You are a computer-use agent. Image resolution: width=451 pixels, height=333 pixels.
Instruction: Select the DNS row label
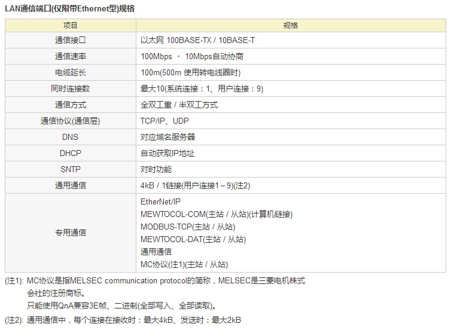pyautogui.click(x=71, y=137)
